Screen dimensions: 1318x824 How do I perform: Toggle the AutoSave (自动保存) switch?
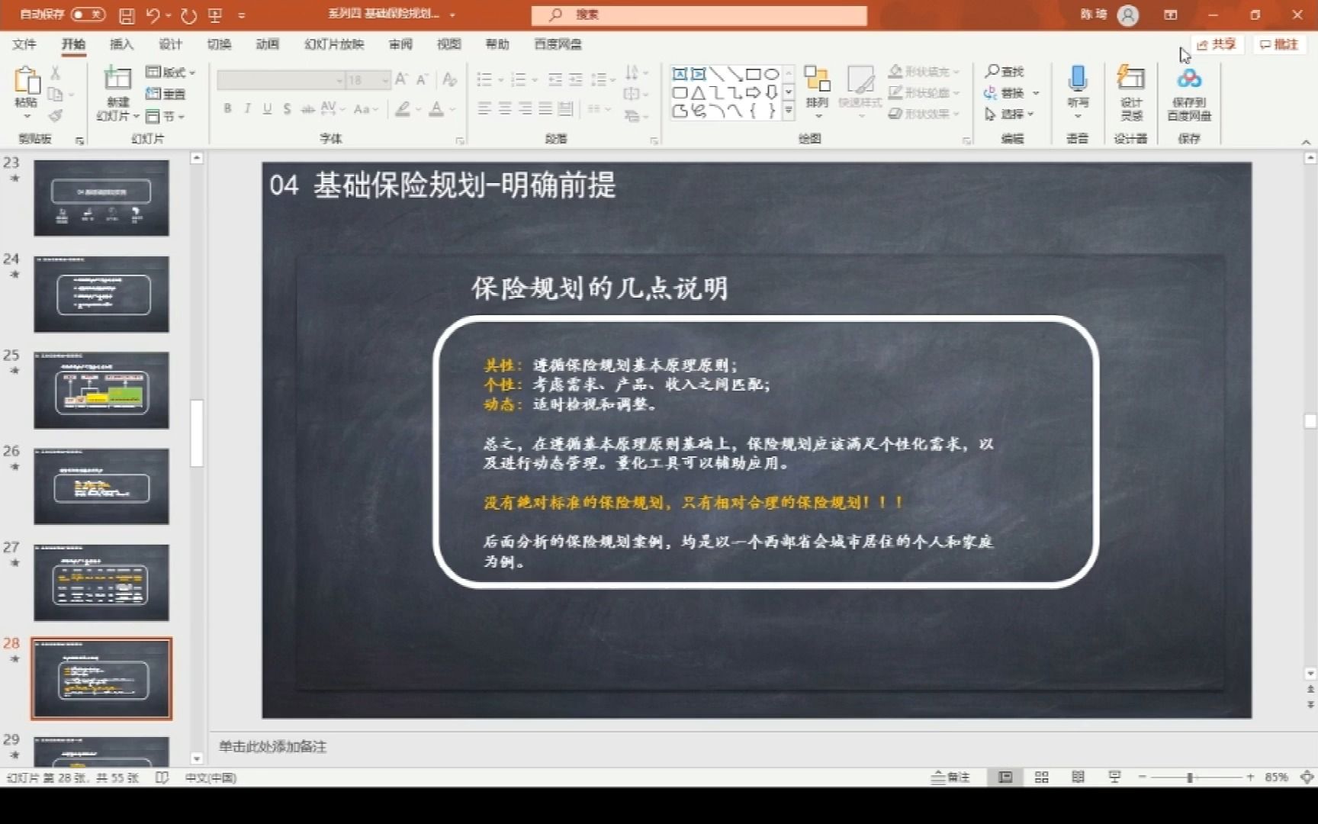88,14
